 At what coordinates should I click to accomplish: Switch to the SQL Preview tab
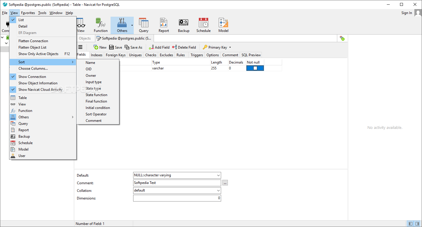251,55
